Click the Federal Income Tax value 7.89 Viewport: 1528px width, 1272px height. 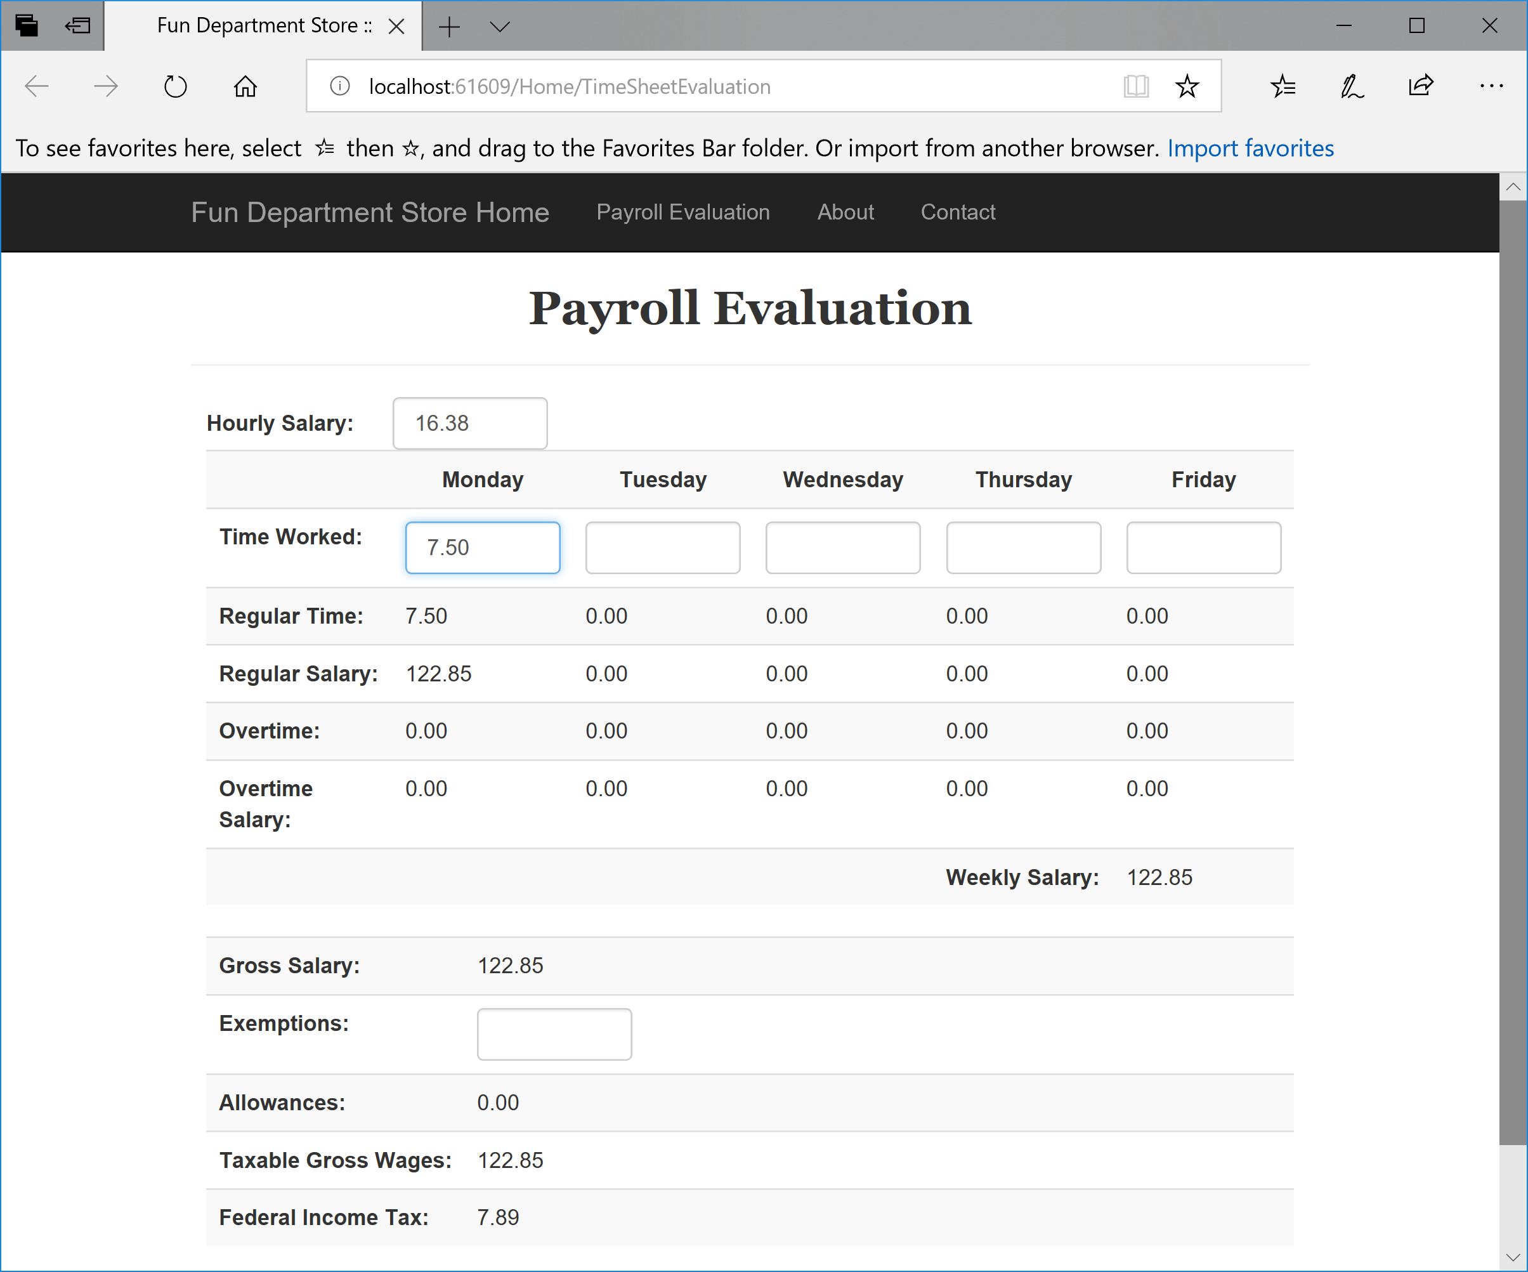pyautogui.click(x=498, y=1217)
